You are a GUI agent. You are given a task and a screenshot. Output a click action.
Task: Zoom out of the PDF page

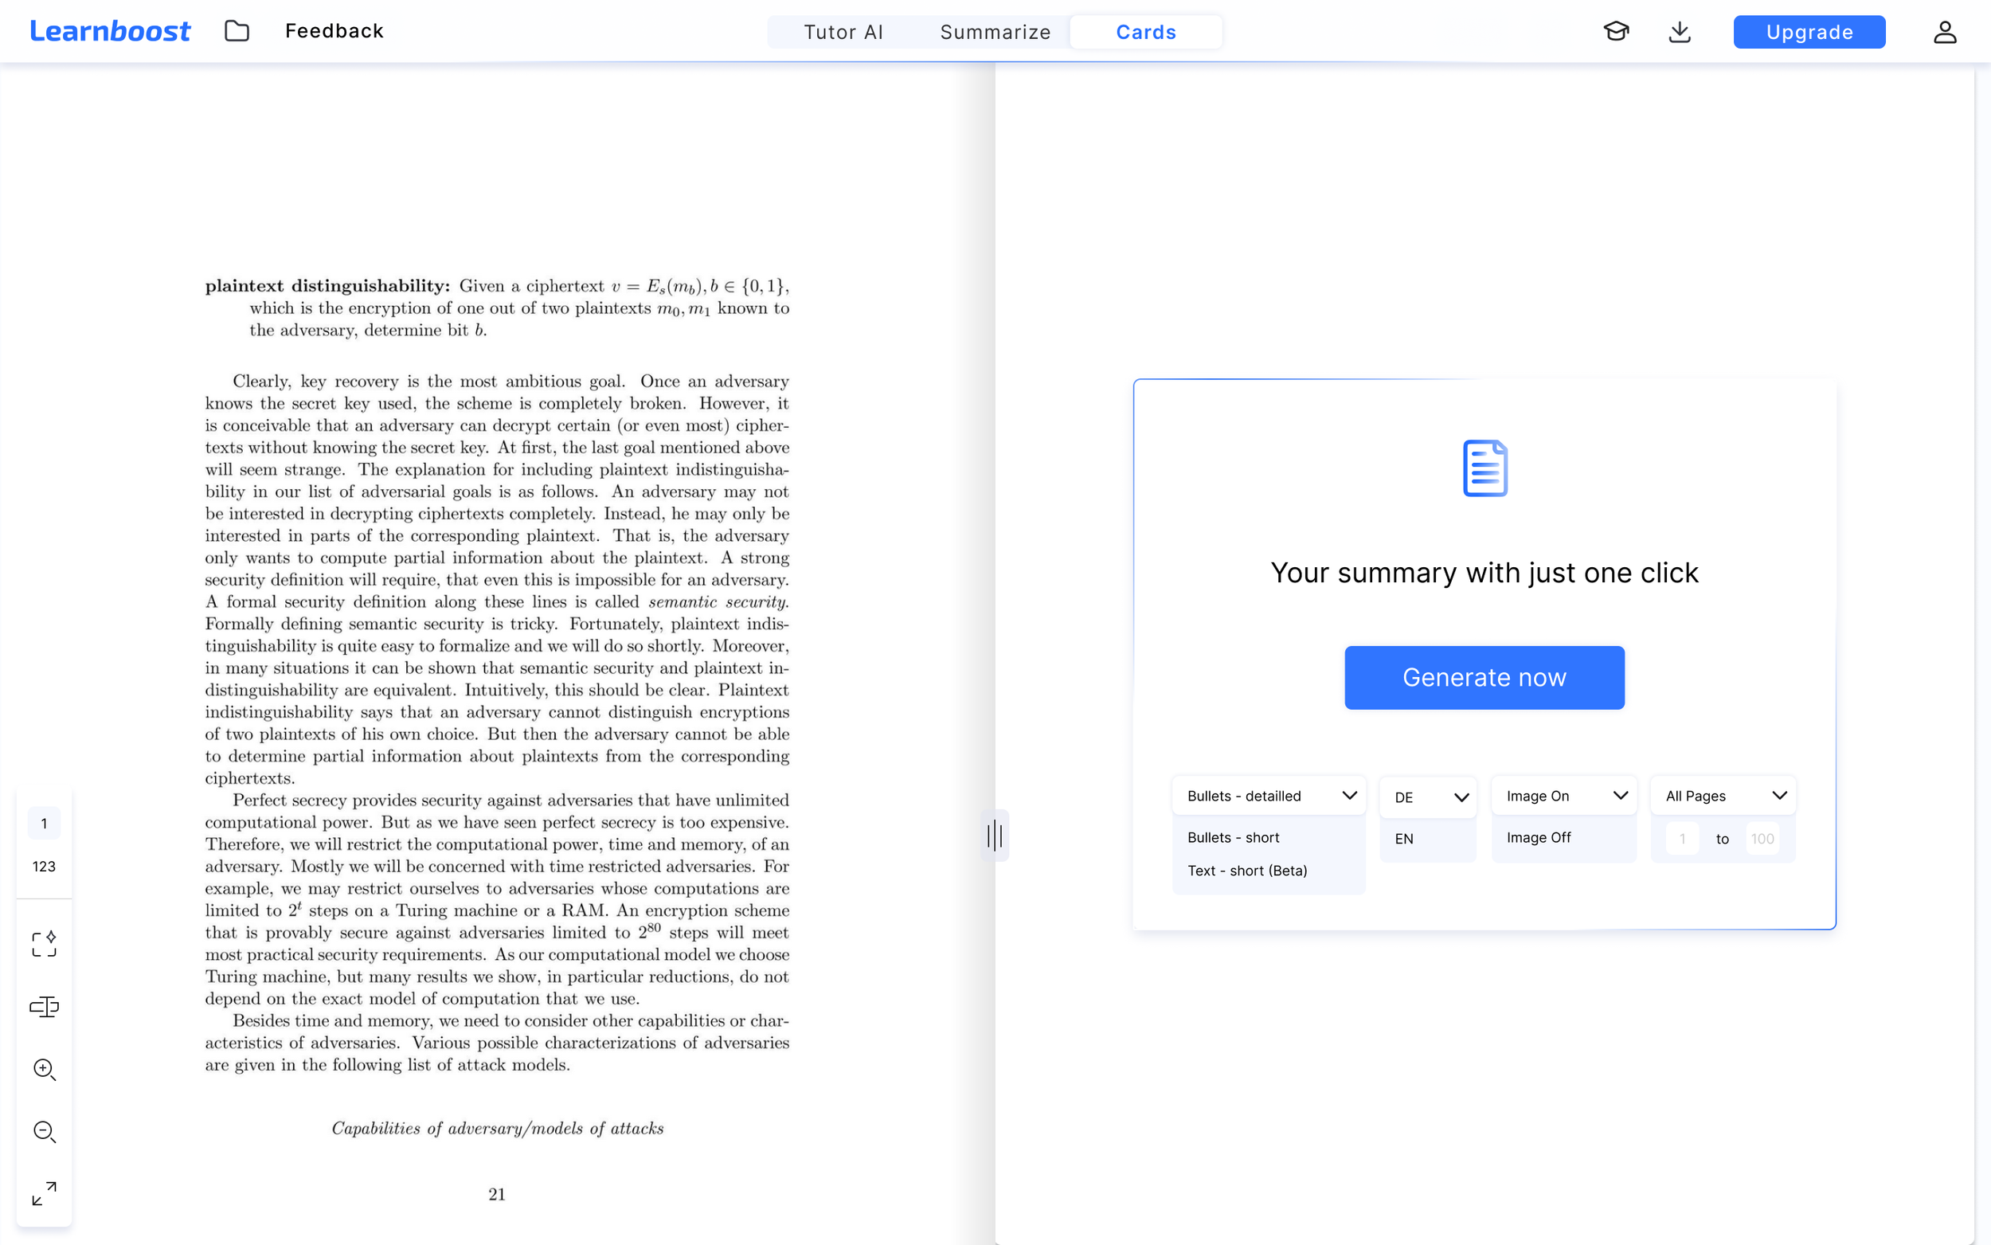(44, 1132)
